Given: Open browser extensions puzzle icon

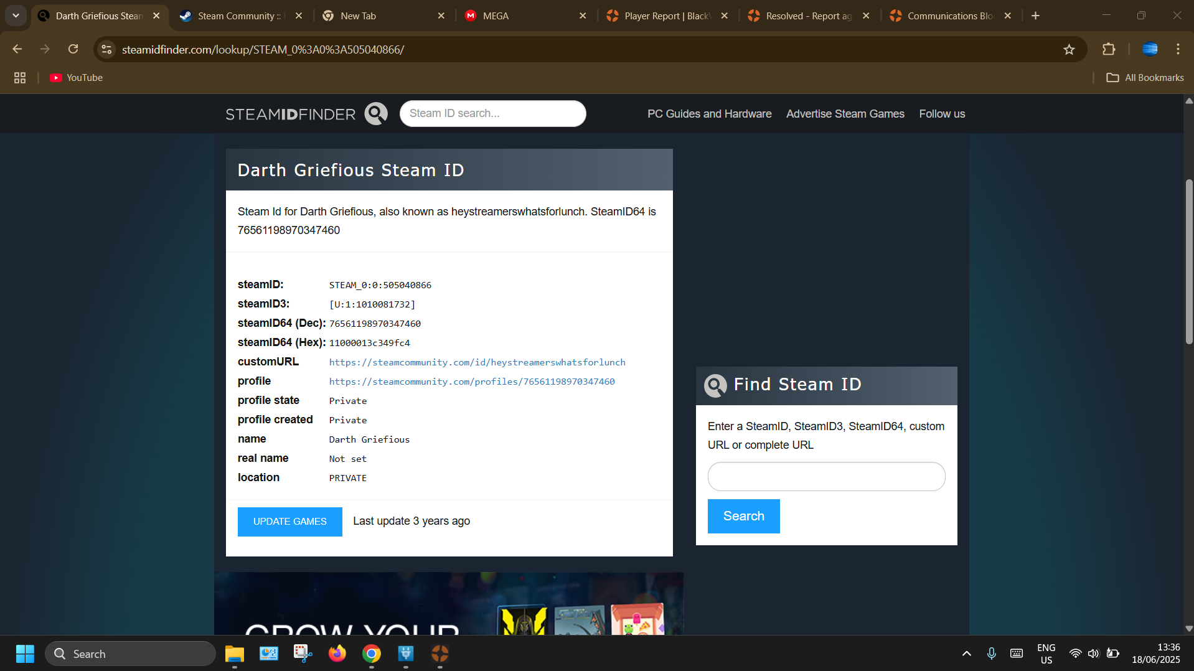Looking at the screenshot, I should coord(1109,49).
